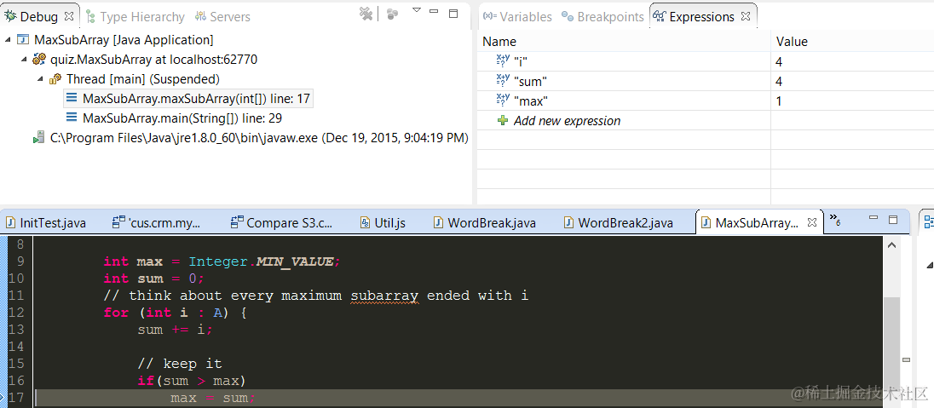Screen dimensions: 934x408
Task: Open the Variables tab
Action: 517,17
